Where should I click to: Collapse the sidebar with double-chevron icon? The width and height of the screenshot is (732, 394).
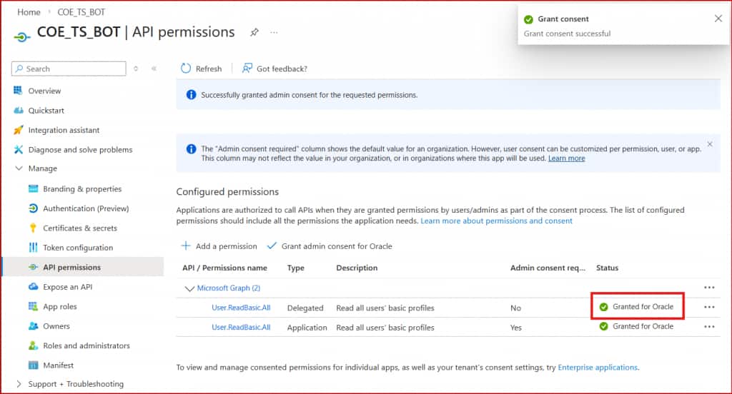[154, 69]
